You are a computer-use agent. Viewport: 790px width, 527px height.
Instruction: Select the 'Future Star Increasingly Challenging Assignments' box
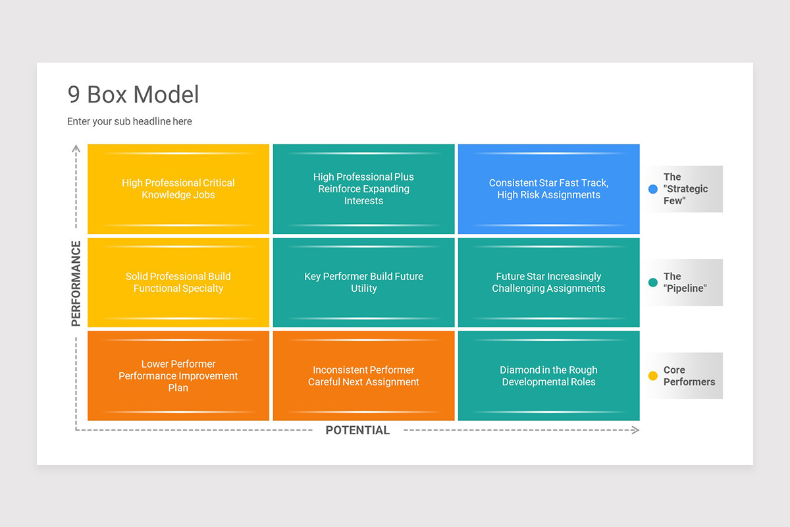[x=548, y=283]
